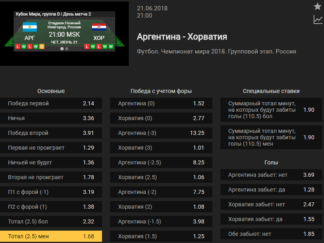The image size is (324, 243).
Task: Bet Аргентина забьет: нет at 3.69
Action: tap(271, 175)
